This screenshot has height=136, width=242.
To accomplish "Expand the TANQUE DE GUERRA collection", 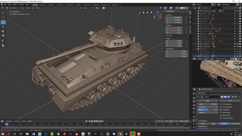I will [x=196, y=11].
